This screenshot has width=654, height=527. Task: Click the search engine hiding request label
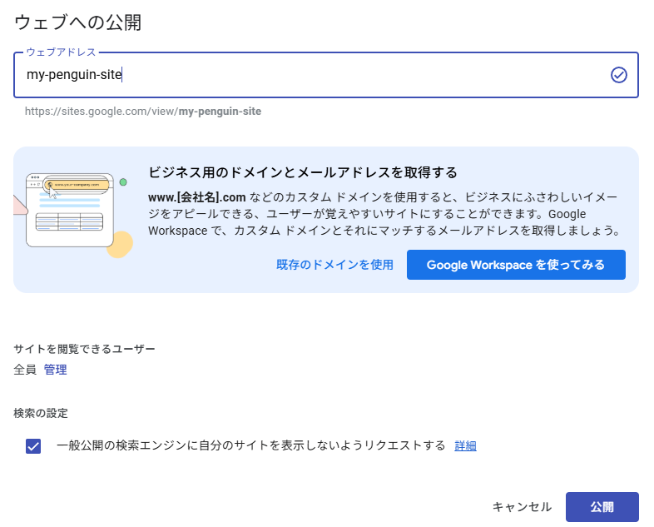[x=250, y=445]
